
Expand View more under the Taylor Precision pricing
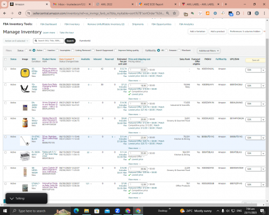[x=134, y=81]
